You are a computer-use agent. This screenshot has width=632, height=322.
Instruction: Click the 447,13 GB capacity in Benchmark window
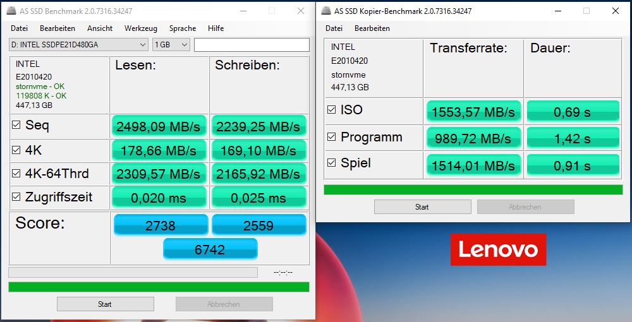coord(34,105)
